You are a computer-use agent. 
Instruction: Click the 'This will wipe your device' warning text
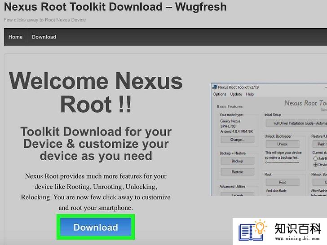click(283, 155)
